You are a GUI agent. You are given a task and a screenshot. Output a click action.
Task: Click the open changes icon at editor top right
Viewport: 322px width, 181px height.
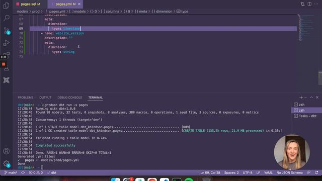click(302, 4)
